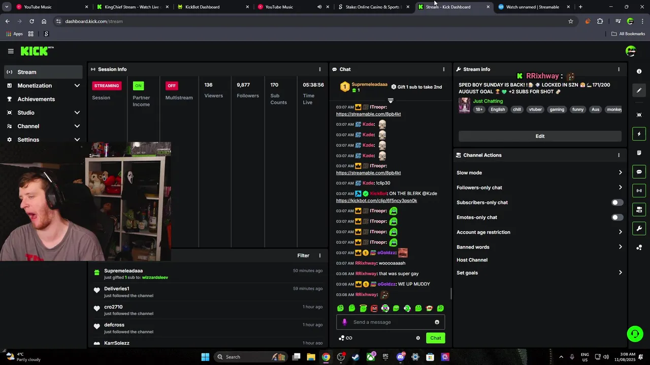Switch to KickBot Dashboard browser tab
The height and width of the screenshot is (365, 650).
213,7
